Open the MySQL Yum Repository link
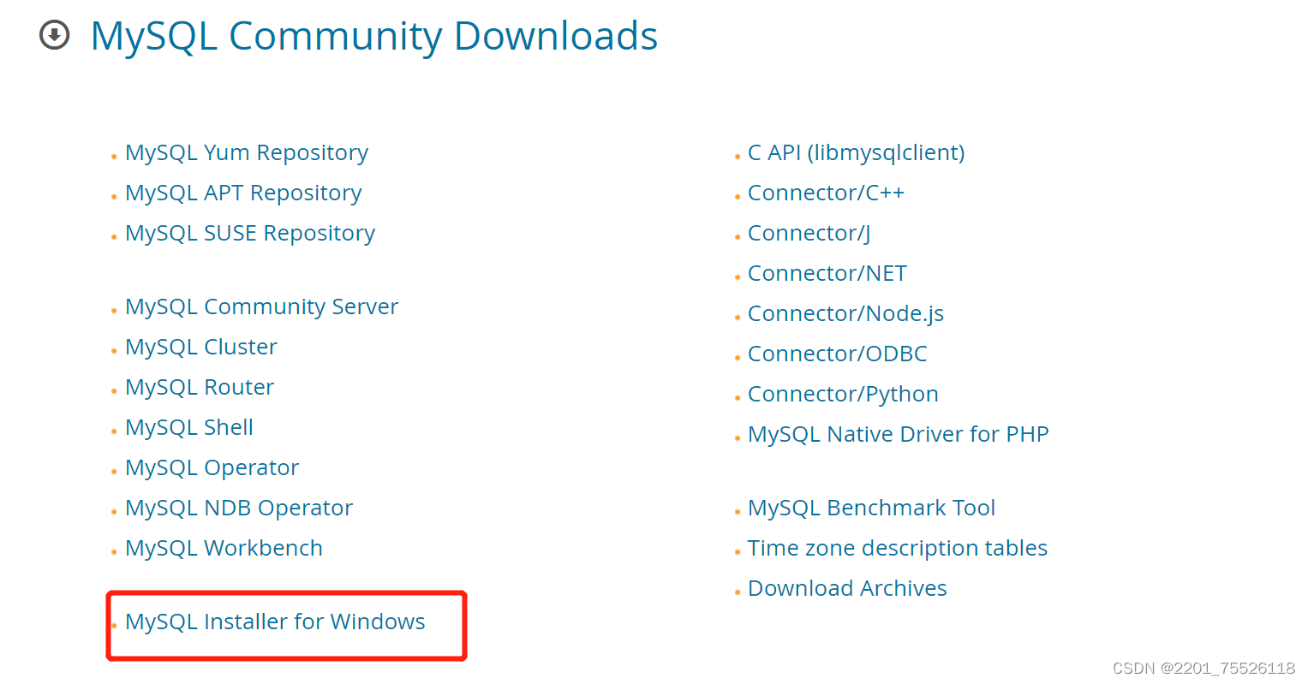 tap(247, 152)
